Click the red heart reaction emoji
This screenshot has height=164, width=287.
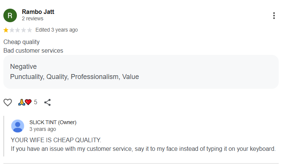[28, 102]
